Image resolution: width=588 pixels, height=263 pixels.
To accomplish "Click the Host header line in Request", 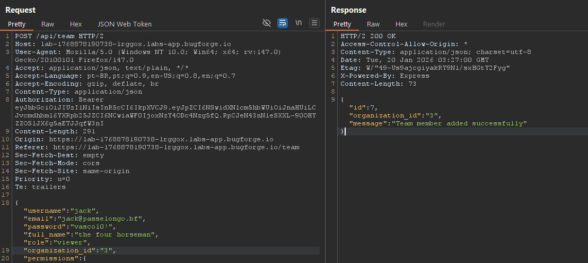I will 123,44.
